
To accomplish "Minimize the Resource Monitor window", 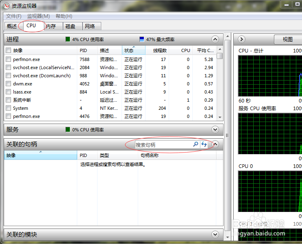I will 287,4.
